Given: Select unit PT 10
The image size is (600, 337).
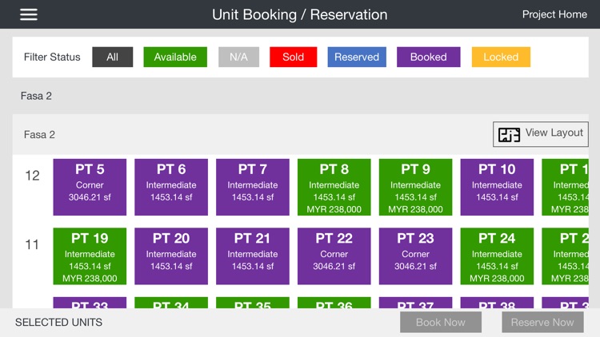Looking at the screenshot, I should click(497, 187).
